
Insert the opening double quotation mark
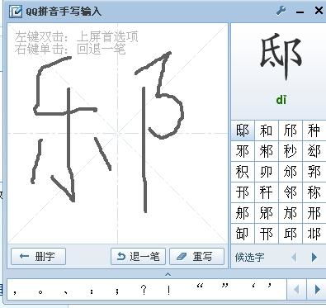[x=200, y=286]
